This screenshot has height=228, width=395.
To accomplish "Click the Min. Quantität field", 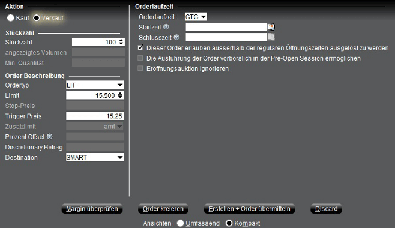I will (98, 62).
